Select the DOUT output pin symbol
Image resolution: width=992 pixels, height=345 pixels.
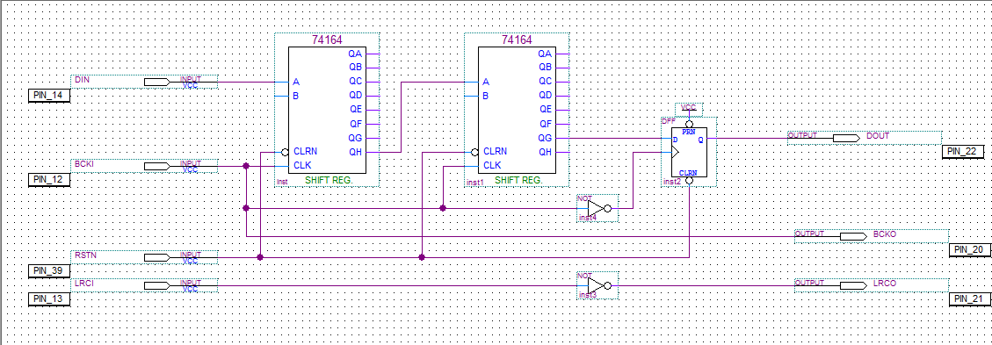[x=865, y=138]
